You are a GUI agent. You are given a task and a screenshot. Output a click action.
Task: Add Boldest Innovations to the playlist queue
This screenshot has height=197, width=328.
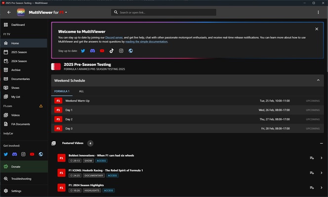click(312, 158)
